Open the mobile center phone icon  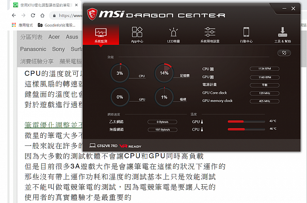click(x=246, y=32)
